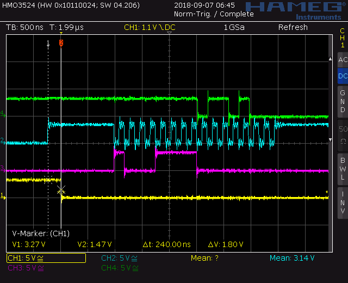Click the CH1 menu title on right

coord(343,38)
